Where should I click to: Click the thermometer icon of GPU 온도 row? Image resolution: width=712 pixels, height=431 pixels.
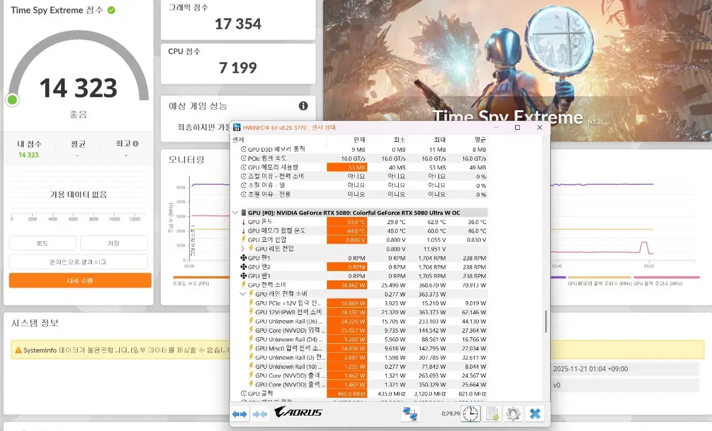[243, 222]
